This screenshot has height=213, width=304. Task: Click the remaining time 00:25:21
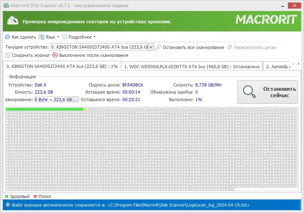tap(131, 100)
